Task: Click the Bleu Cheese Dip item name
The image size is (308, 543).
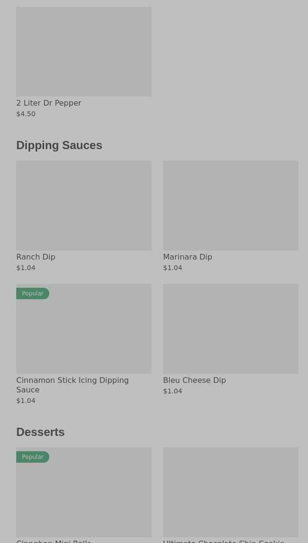Action: tap(194, 380)
